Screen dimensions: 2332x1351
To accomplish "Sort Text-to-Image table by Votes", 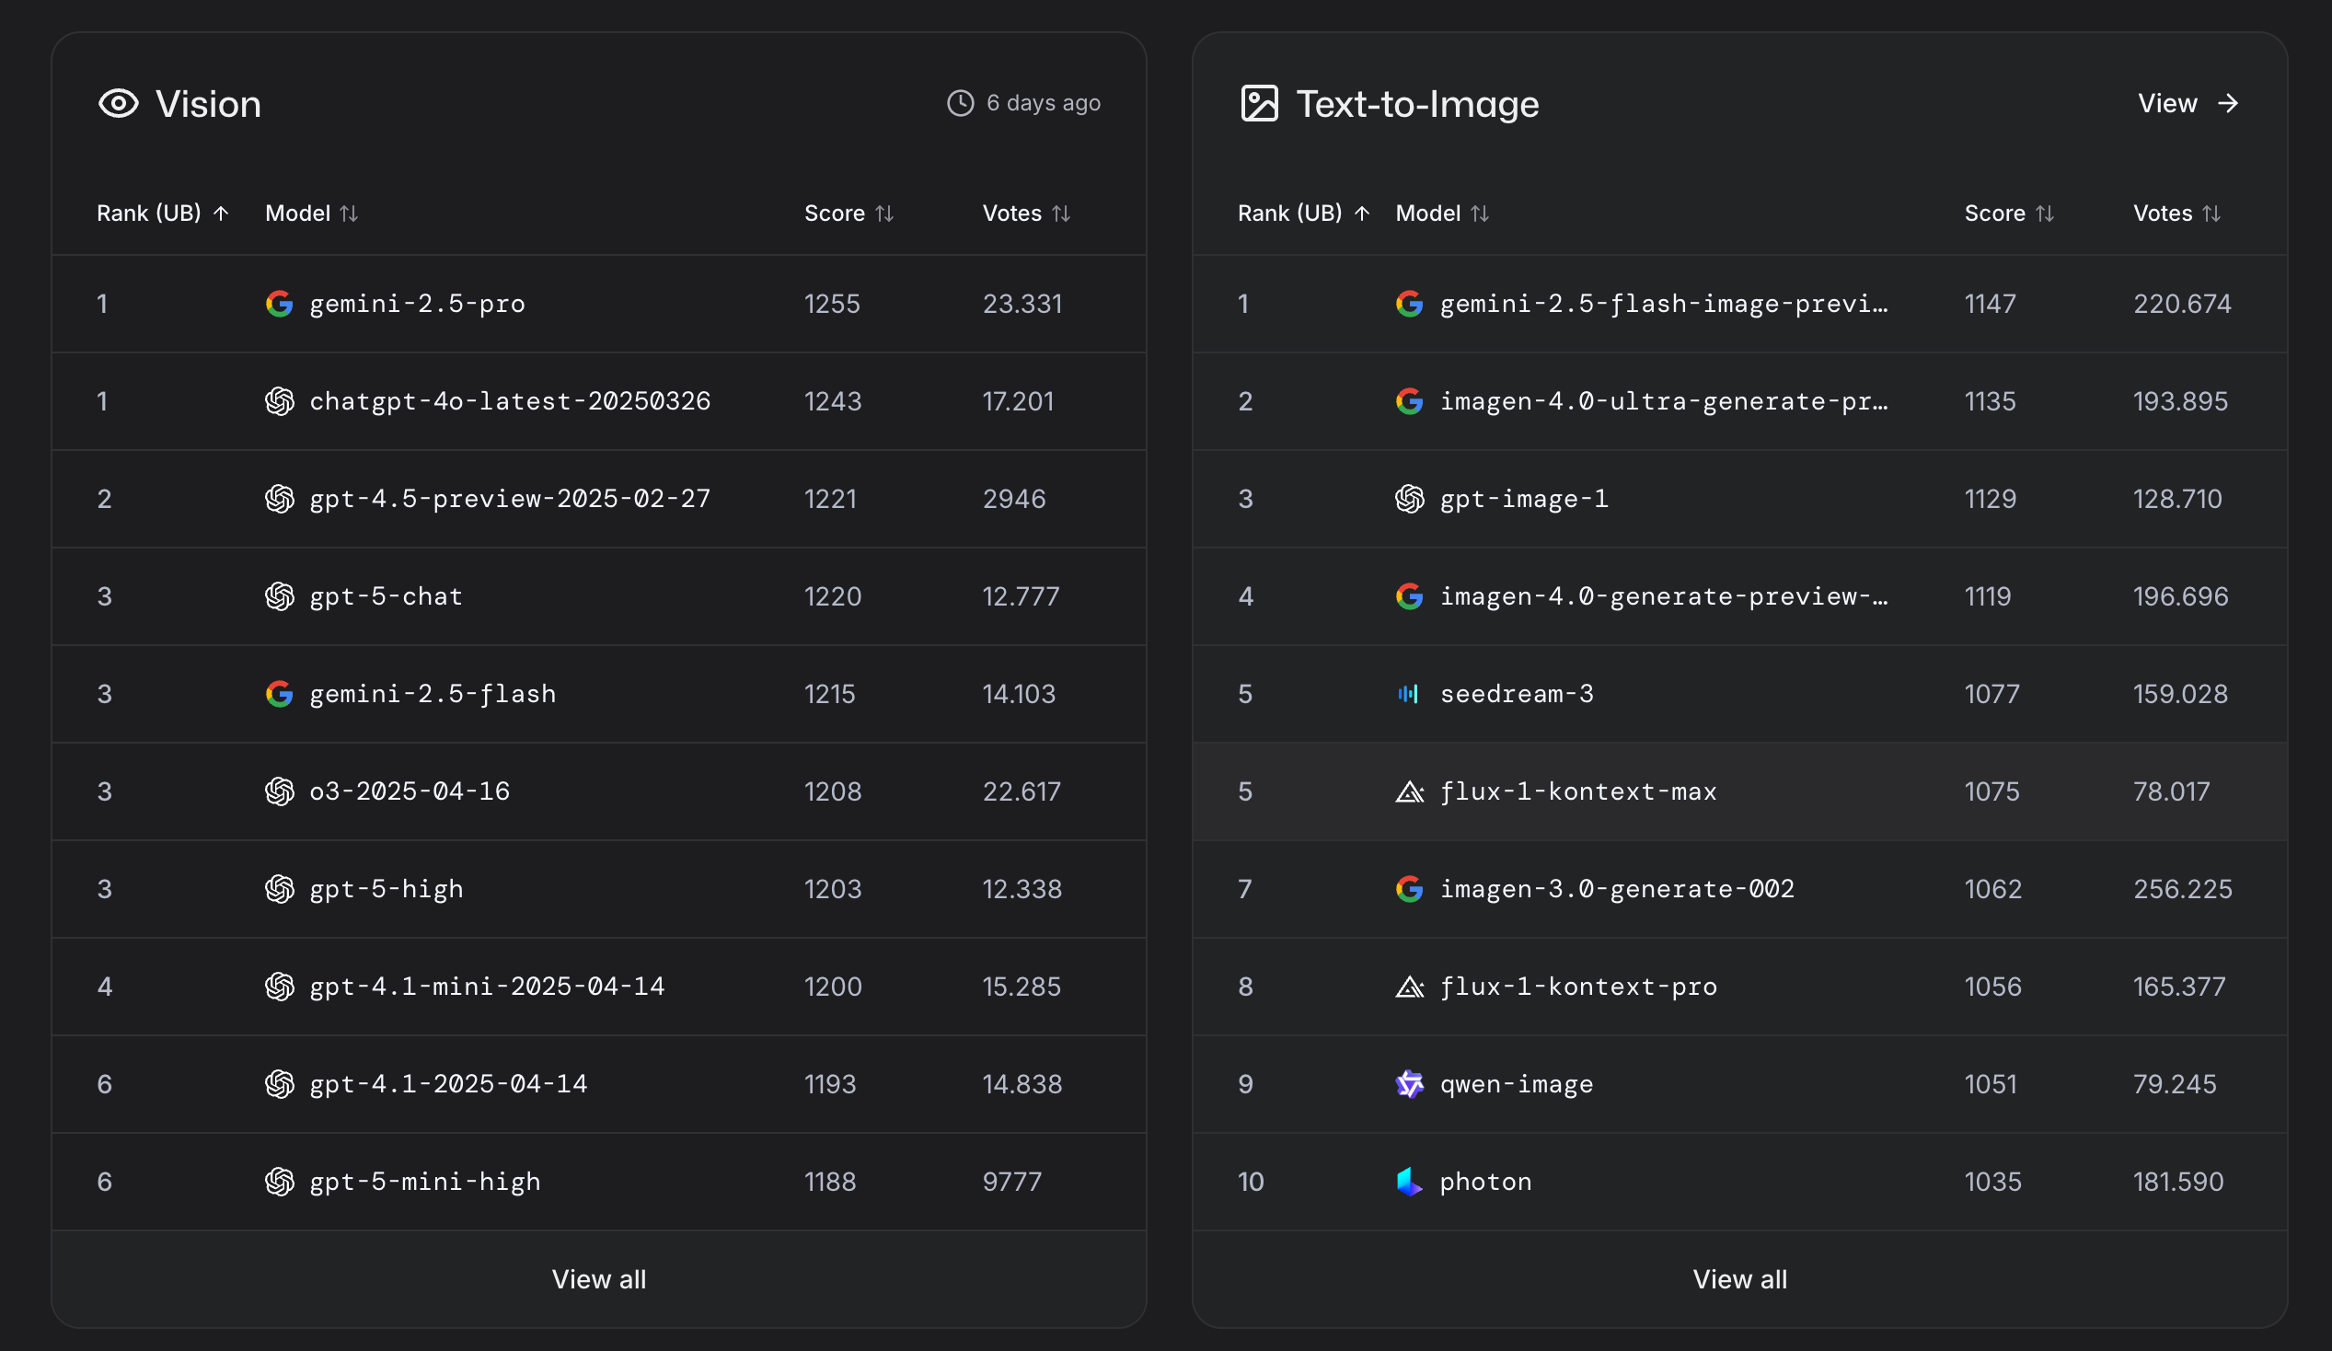I will (2176, 214).
